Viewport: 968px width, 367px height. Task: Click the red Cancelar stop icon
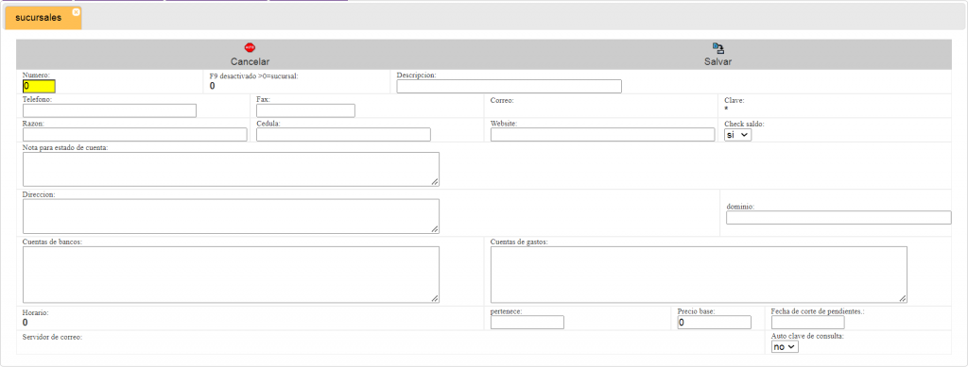[x=250, y=47]
